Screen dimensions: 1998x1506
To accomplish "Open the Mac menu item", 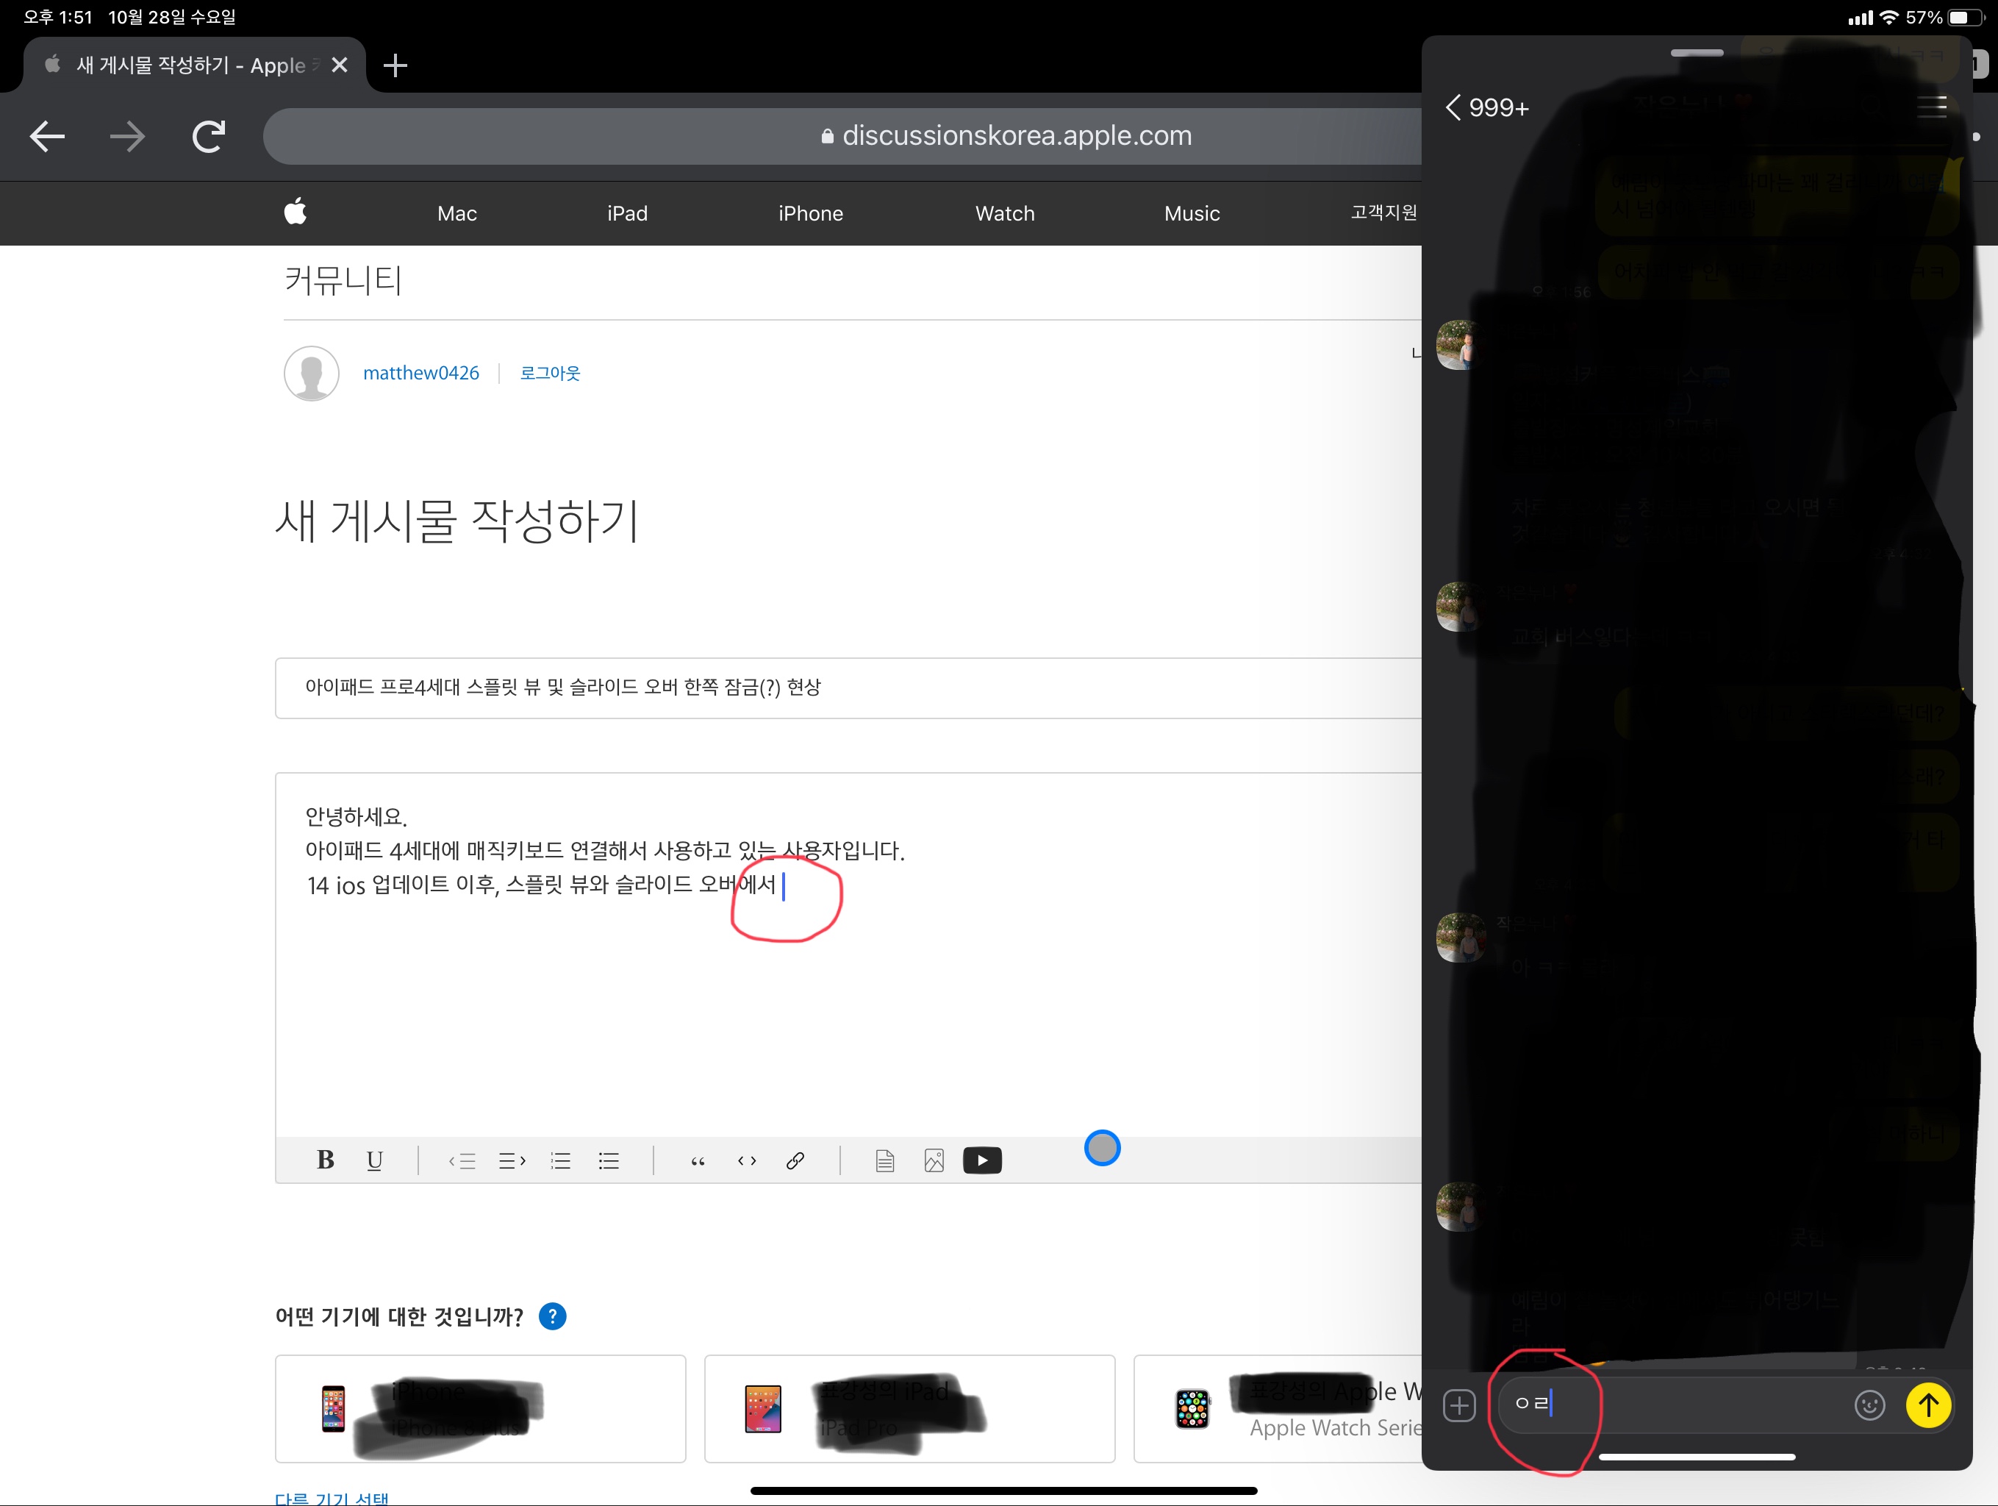I will 457,213.
